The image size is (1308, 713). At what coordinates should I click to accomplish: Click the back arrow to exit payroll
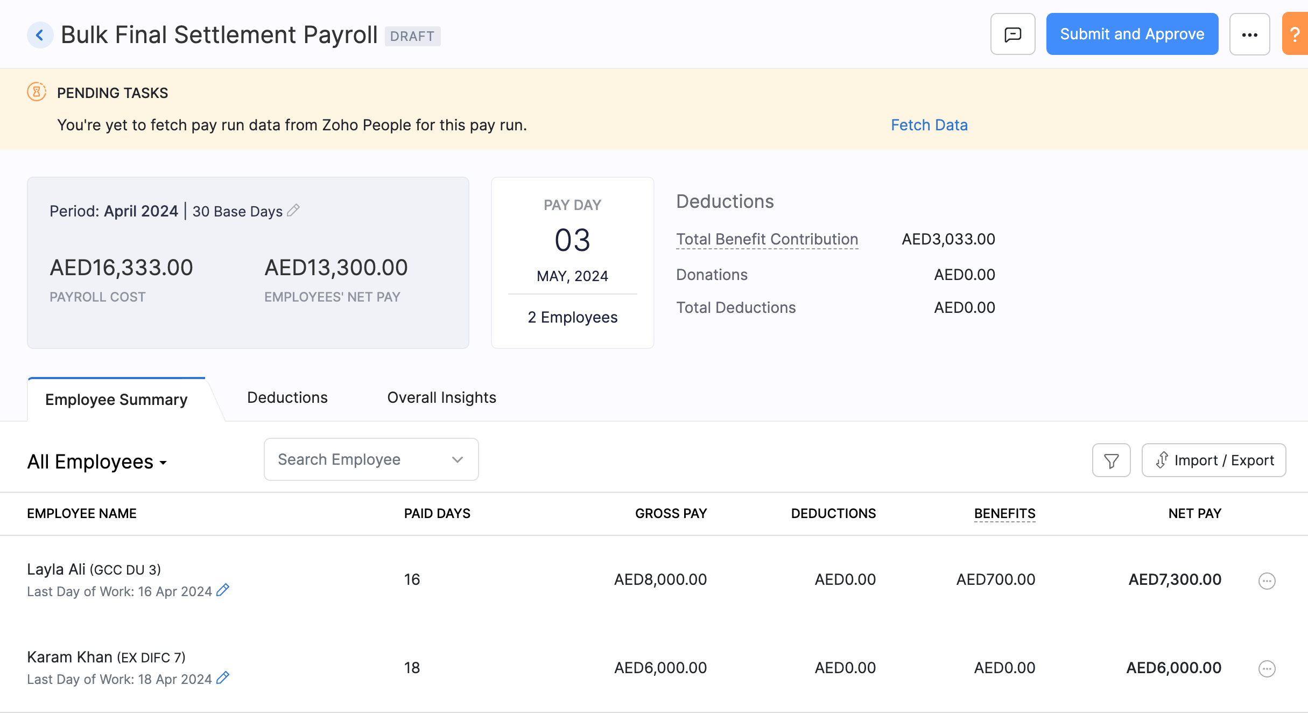point(40,34)
